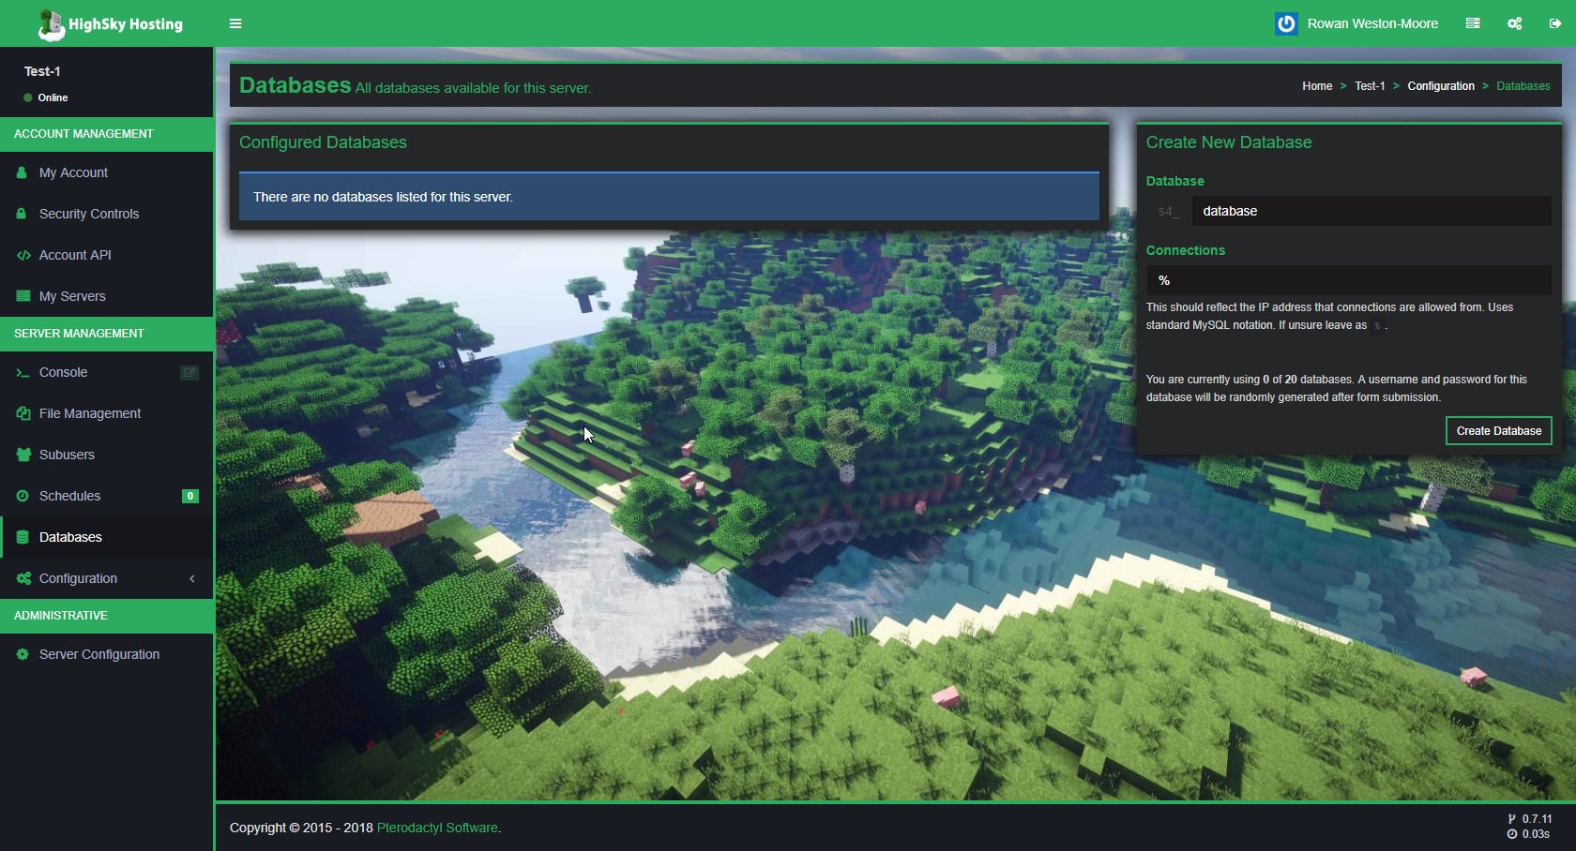The height and width of the screenshot is (851, 1576).
Task: Open the console pop-out window icon
Action: pos(189,373)
